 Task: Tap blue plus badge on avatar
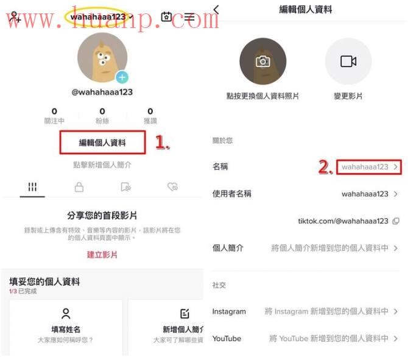122,77
